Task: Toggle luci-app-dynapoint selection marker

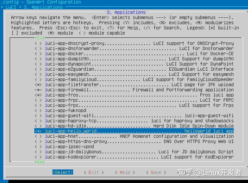Action: coord(38,64)
